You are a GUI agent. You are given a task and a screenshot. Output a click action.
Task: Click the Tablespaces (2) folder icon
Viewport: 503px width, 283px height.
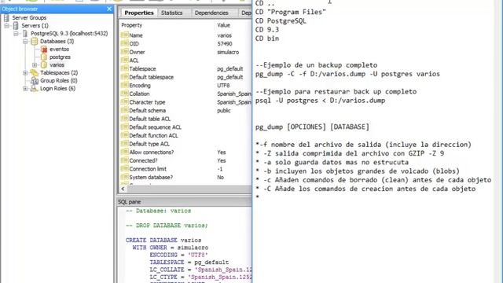35,73
